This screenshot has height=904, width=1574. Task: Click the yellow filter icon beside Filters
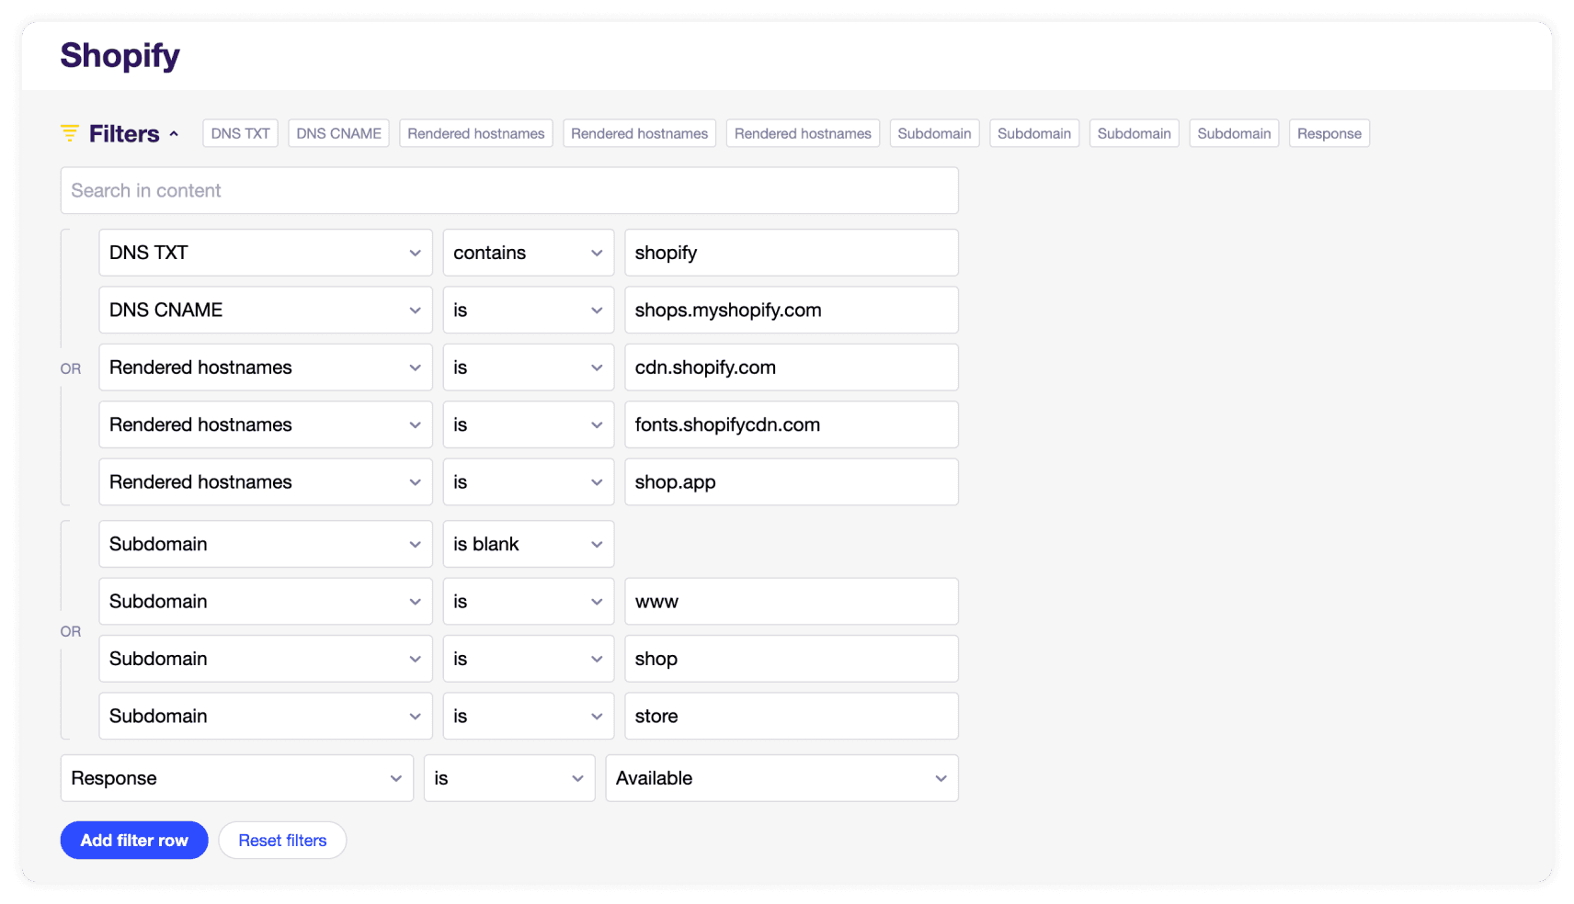tap(70, 133)
